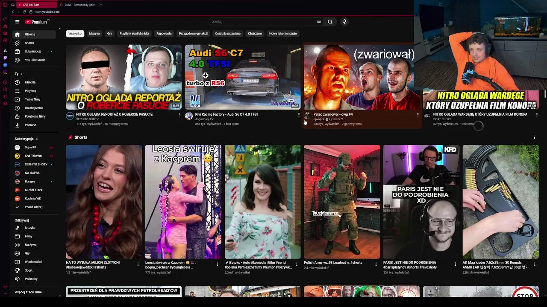The width and height of the screenshot is (547, 307).
Task: Open options menu for Robercie Pasucie video
Action: coord(179,115)
